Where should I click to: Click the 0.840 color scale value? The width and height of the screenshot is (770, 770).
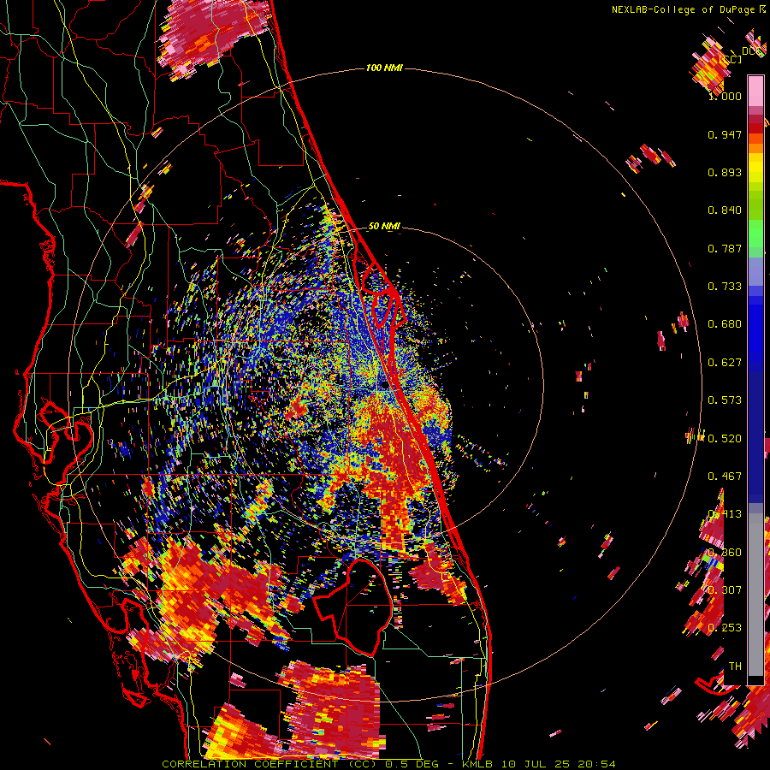(725, 210)
